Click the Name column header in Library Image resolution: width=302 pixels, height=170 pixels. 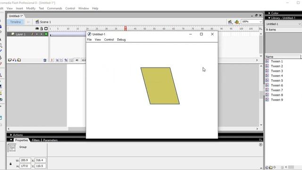pos(283,57)
